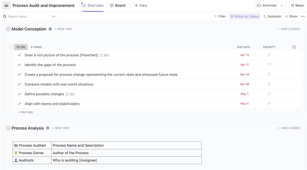Open the three-dot menu beside search
Viewport: 307px width, 170px height.
tap(53, 16)
